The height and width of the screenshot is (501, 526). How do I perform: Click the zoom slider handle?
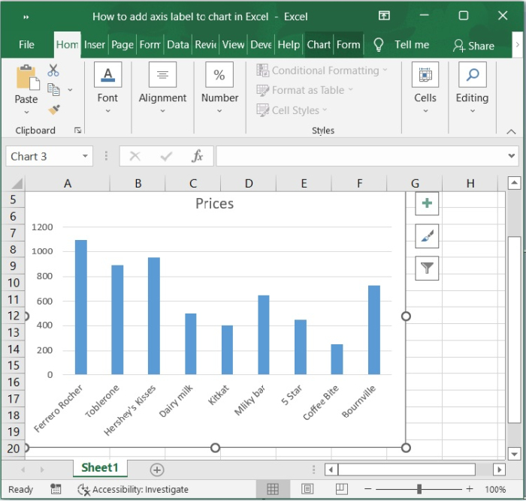coord(419,489)
